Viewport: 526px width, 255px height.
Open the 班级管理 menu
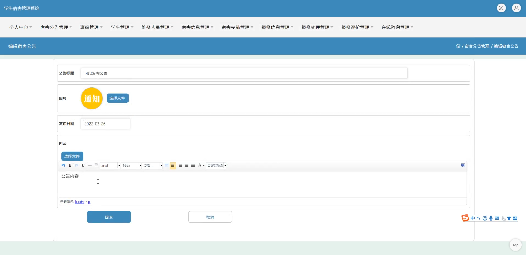[x=91, y=27]
